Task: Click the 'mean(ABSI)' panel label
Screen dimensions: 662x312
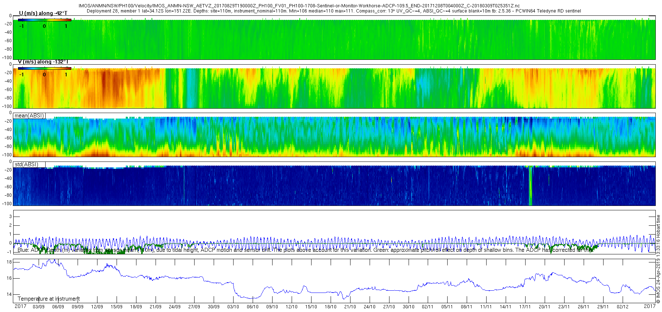Action: tap(29, 116)
